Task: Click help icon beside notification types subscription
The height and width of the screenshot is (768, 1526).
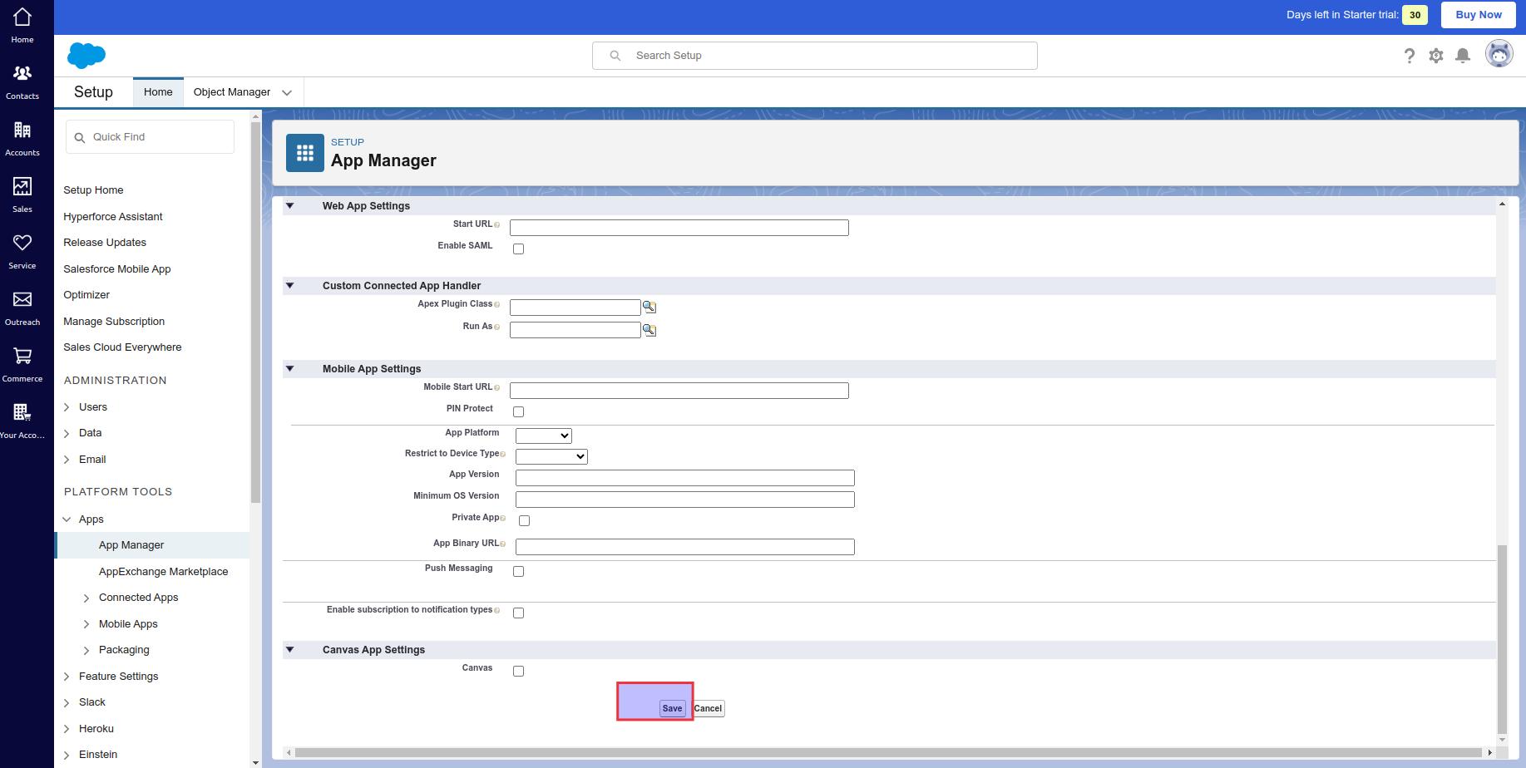Action: pyautogui.click(x=497, y=611)
